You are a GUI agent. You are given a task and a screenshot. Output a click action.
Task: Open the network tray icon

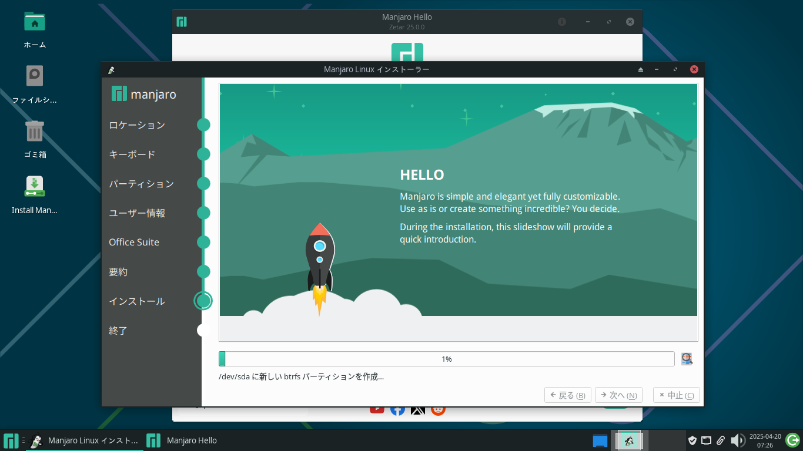tap(707, 440)
